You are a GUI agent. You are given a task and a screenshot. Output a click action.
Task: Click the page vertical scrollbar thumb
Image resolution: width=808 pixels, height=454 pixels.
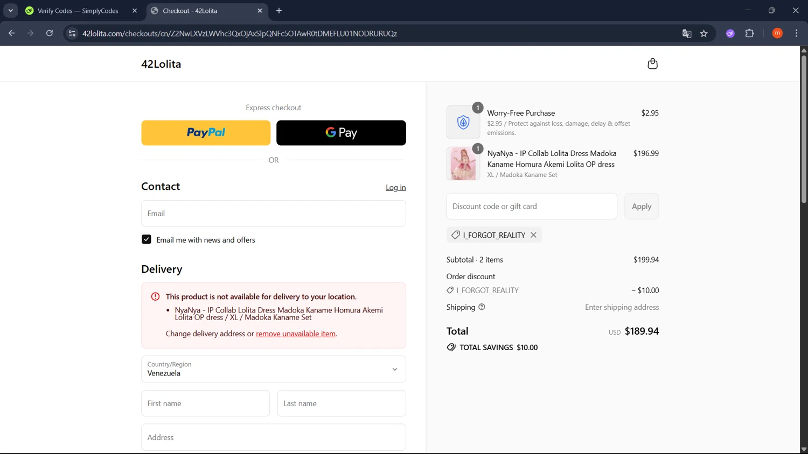804,129
